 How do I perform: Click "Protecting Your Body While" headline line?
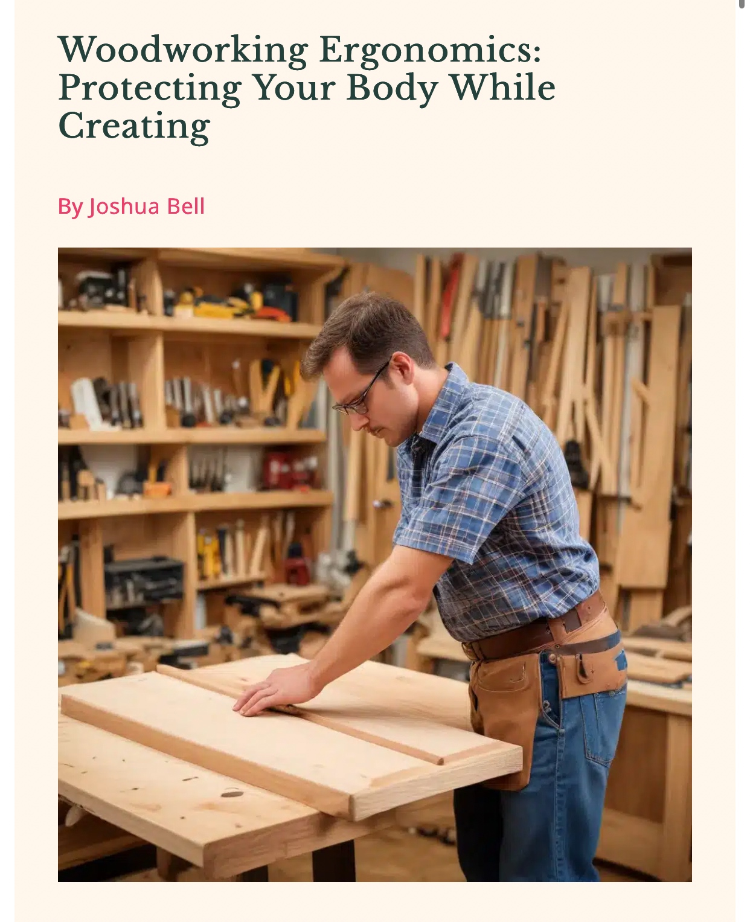(307, 88)
